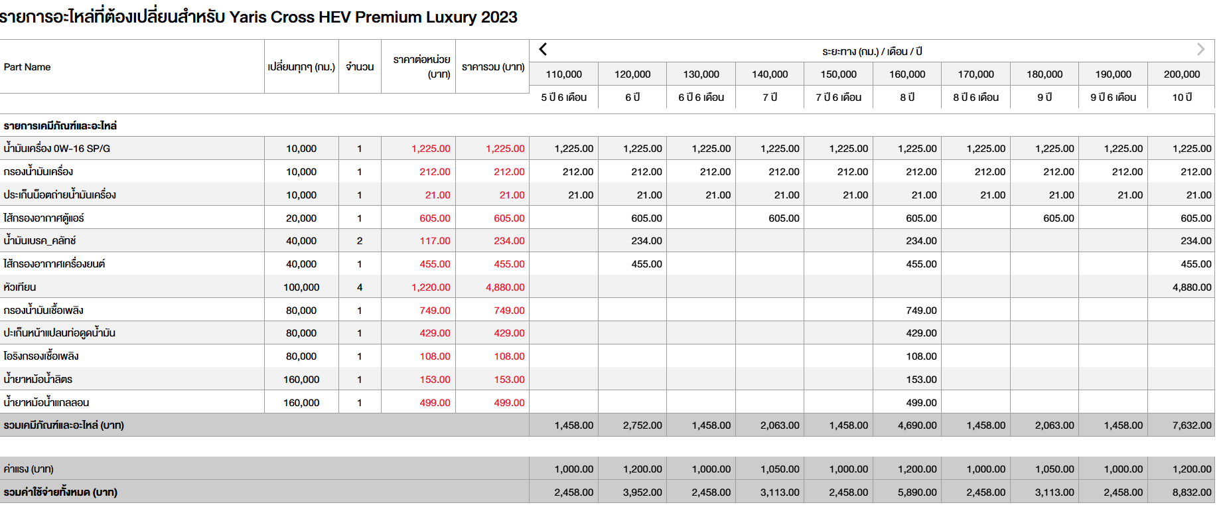Click the 3,952.00 grand total value
The image size is (1229, 515).
pos(642,492)
